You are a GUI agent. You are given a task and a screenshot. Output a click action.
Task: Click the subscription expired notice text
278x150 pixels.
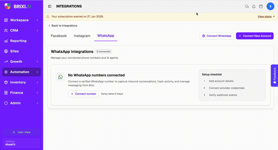tap(78, 16)
